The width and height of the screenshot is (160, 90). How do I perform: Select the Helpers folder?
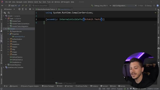click(14, 47)
